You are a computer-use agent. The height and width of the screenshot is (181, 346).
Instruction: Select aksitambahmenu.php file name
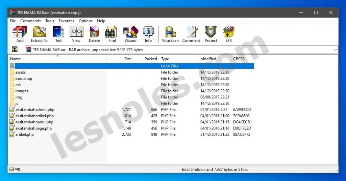(x=34, y=122)
